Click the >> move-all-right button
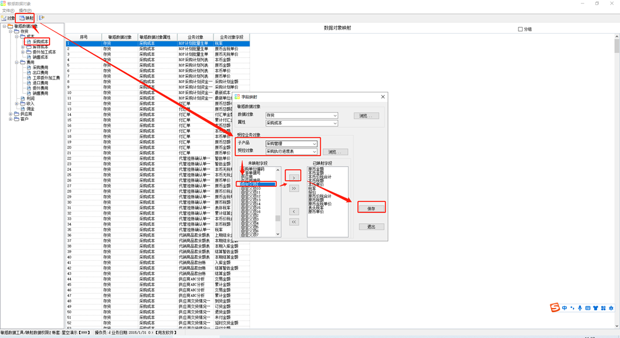This screenshot has width=620, height=338. click(293, 189)
